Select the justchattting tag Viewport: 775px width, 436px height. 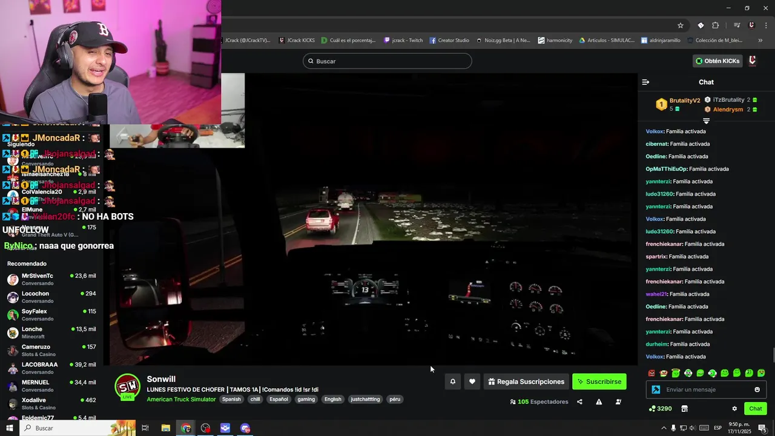pos(365,400)
